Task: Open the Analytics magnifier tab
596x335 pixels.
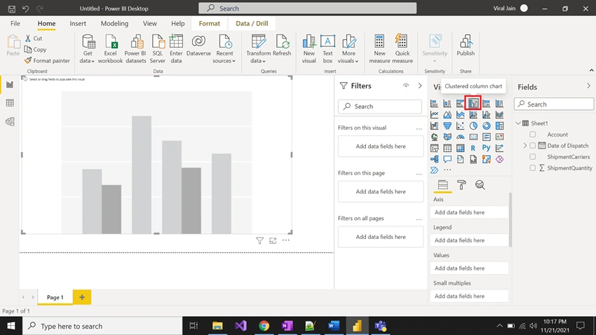Action: (x=480, y=185)
